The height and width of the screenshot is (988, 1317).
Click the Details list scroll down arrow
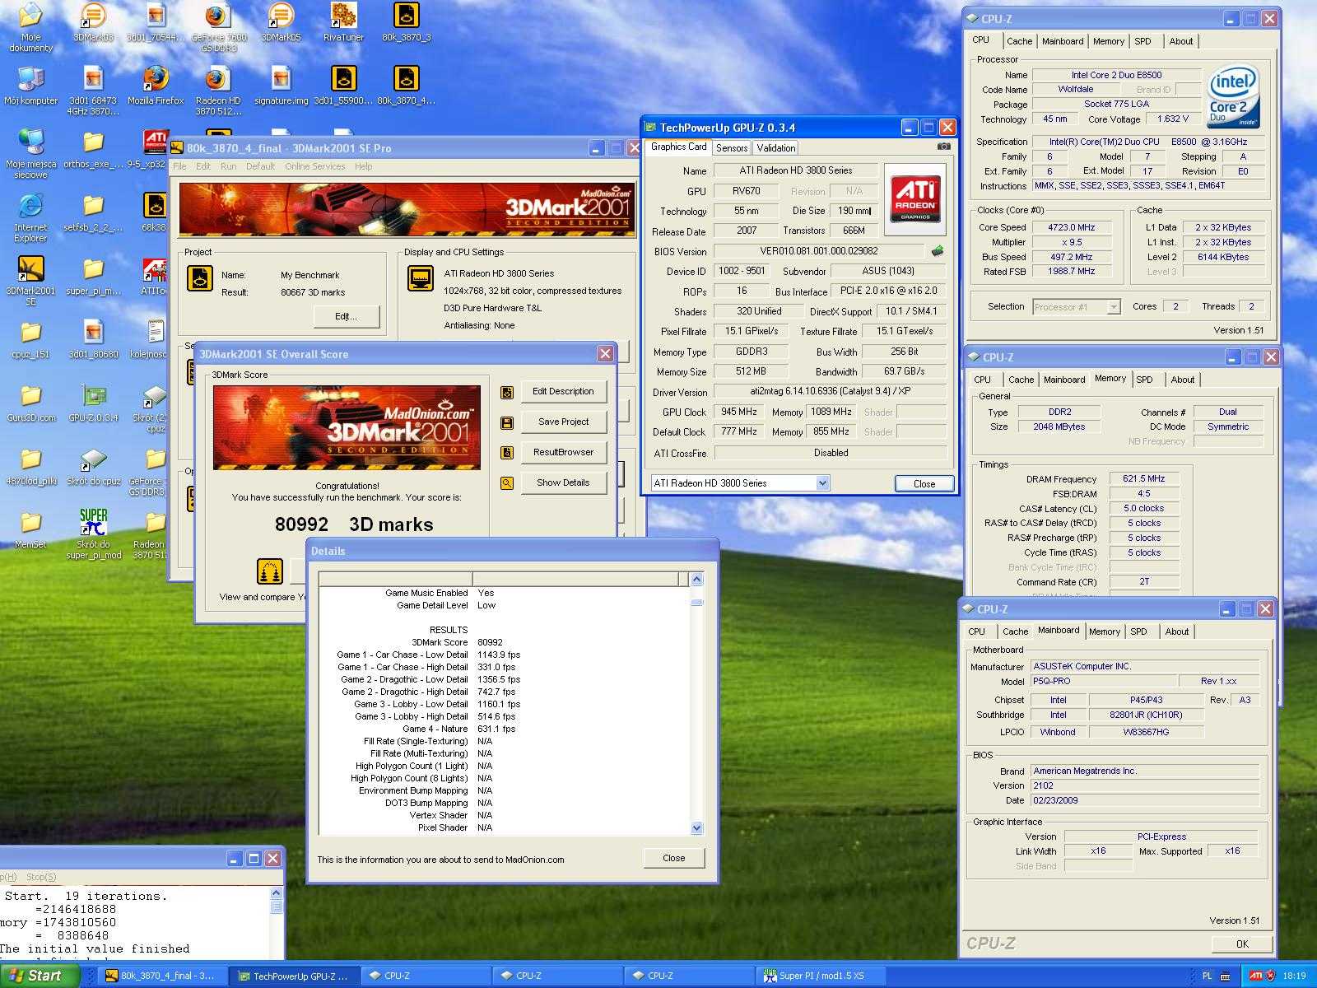696,828
